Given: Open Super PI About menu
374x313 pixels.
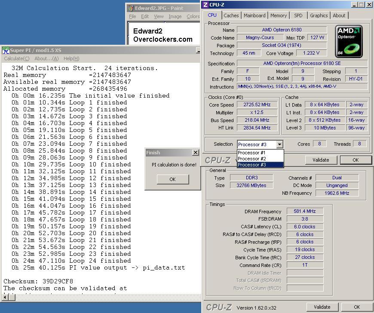Looking at the screenshot, I should (x=46, y=58).
